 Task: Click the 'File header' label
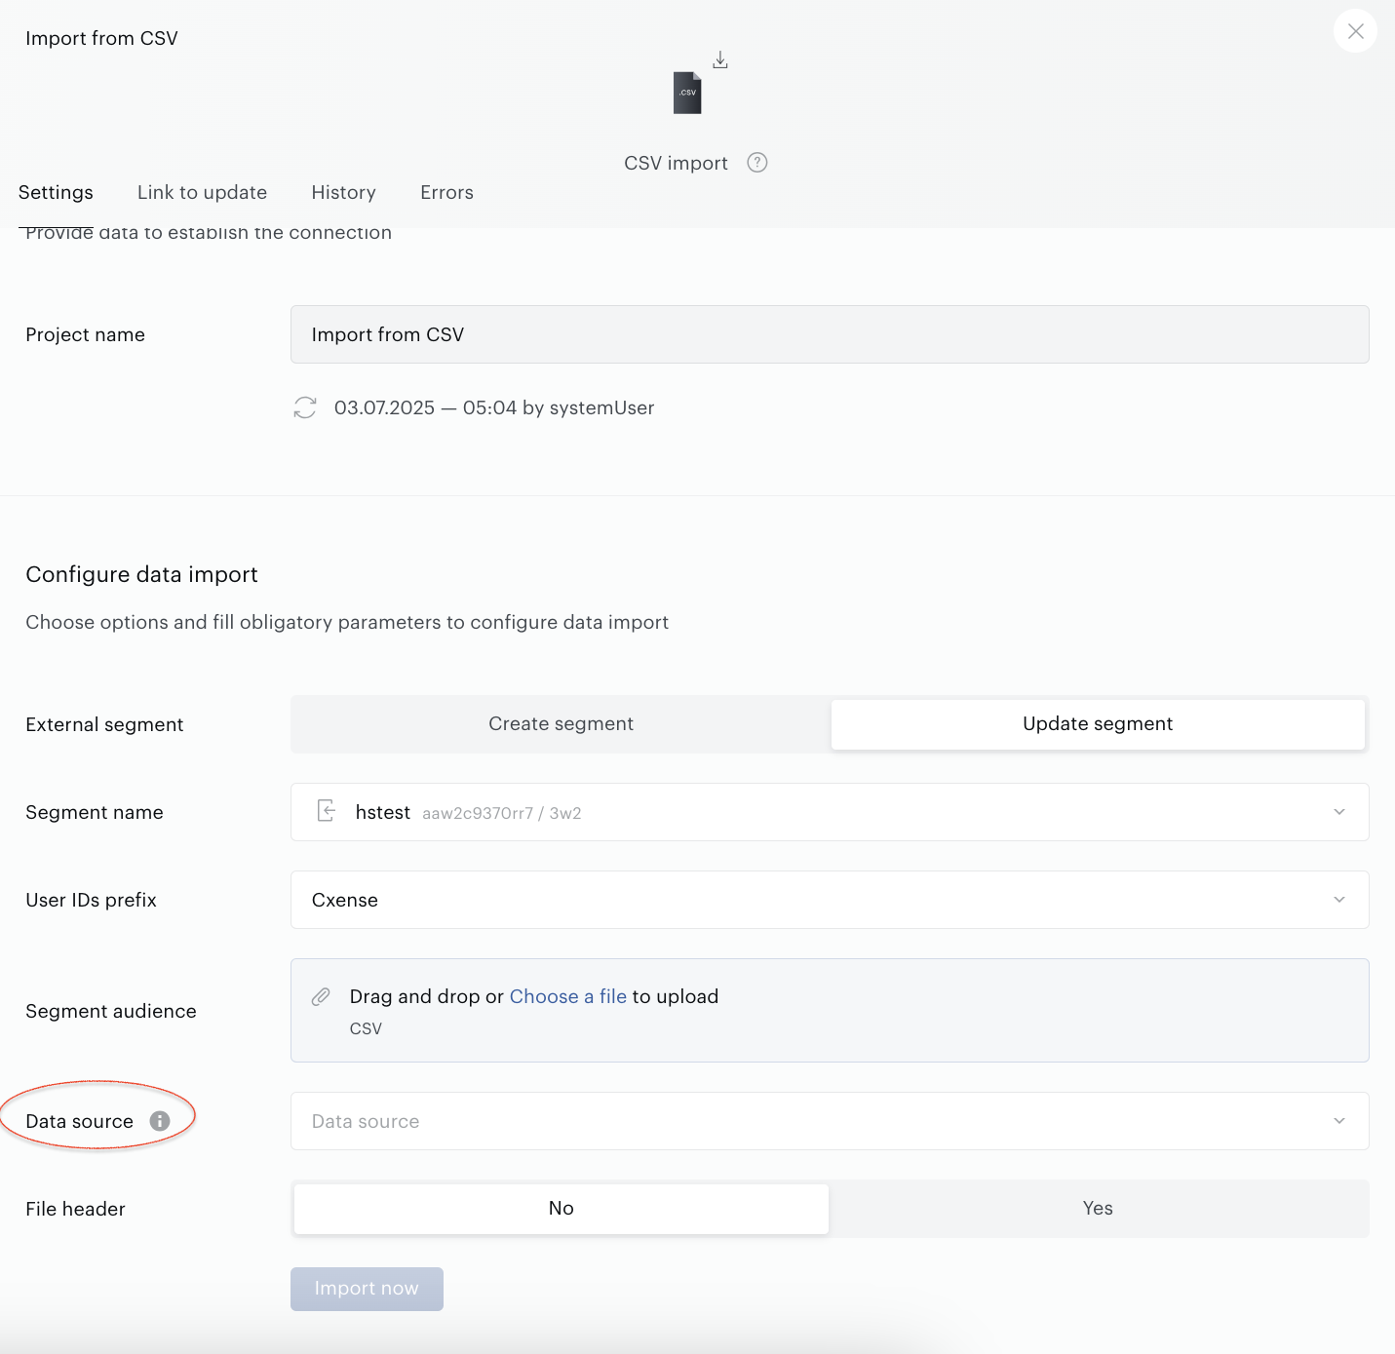(x=75, y=1209)
